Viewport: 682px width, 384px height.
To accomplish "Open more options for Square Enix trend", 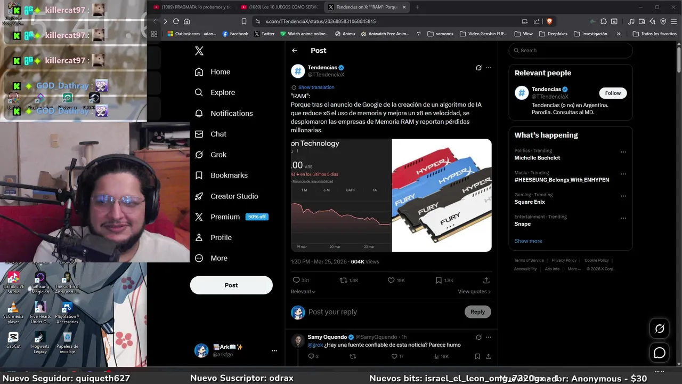I will (x=623, y=196).
